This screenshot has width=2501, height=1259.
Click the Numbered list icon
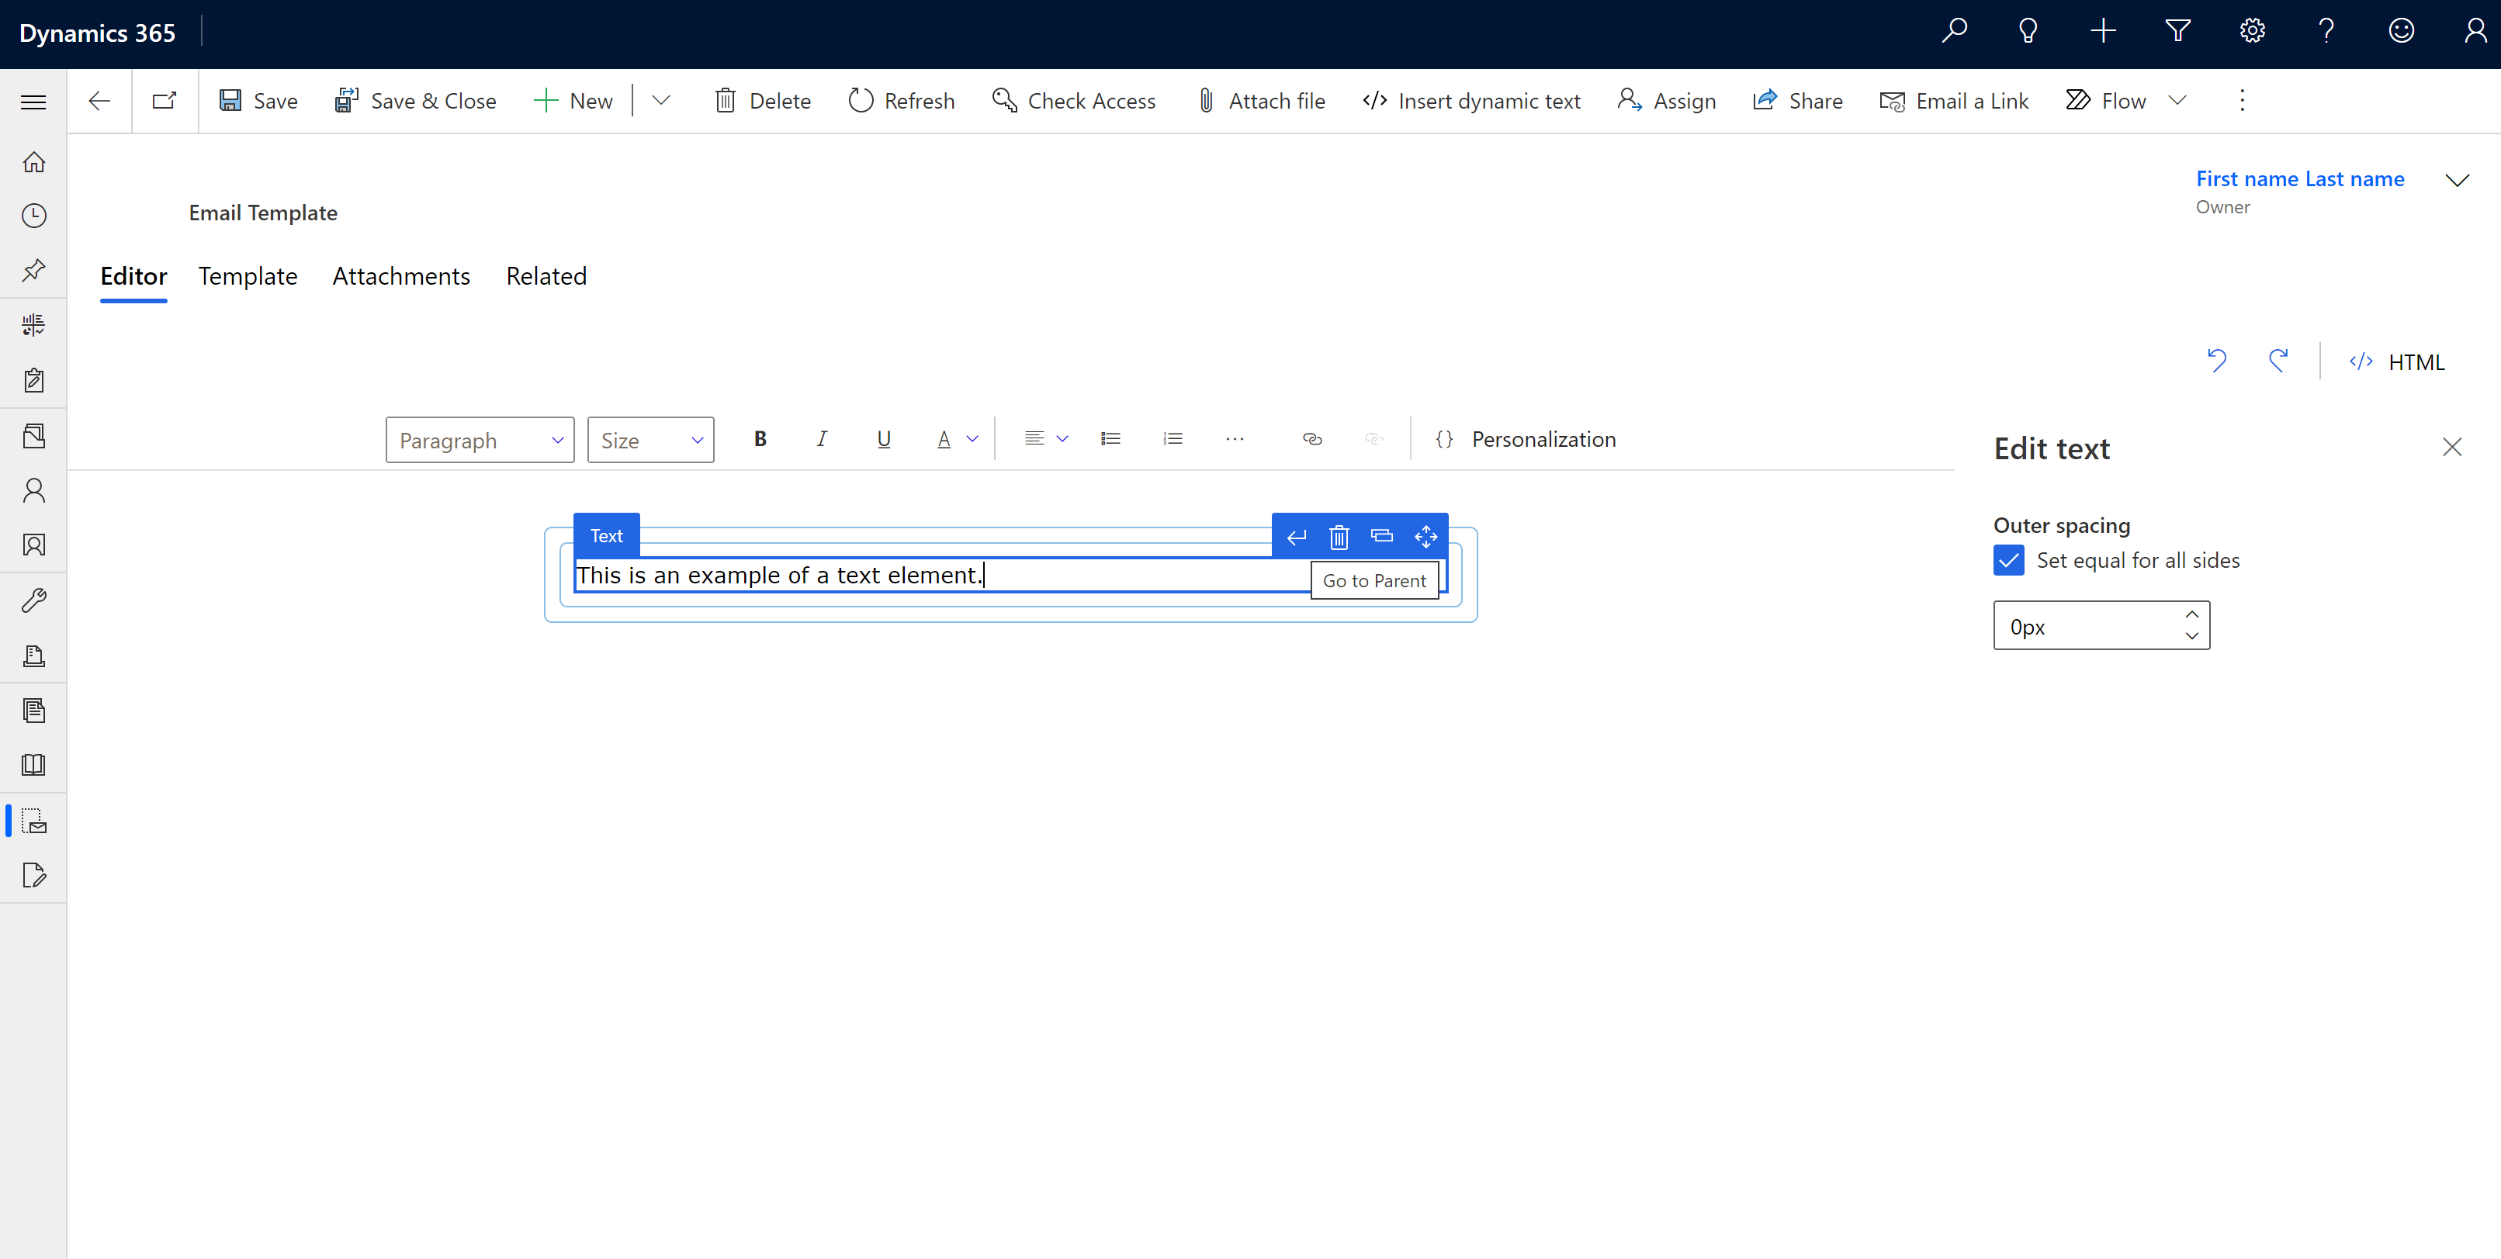click(x=1173, y=438)
